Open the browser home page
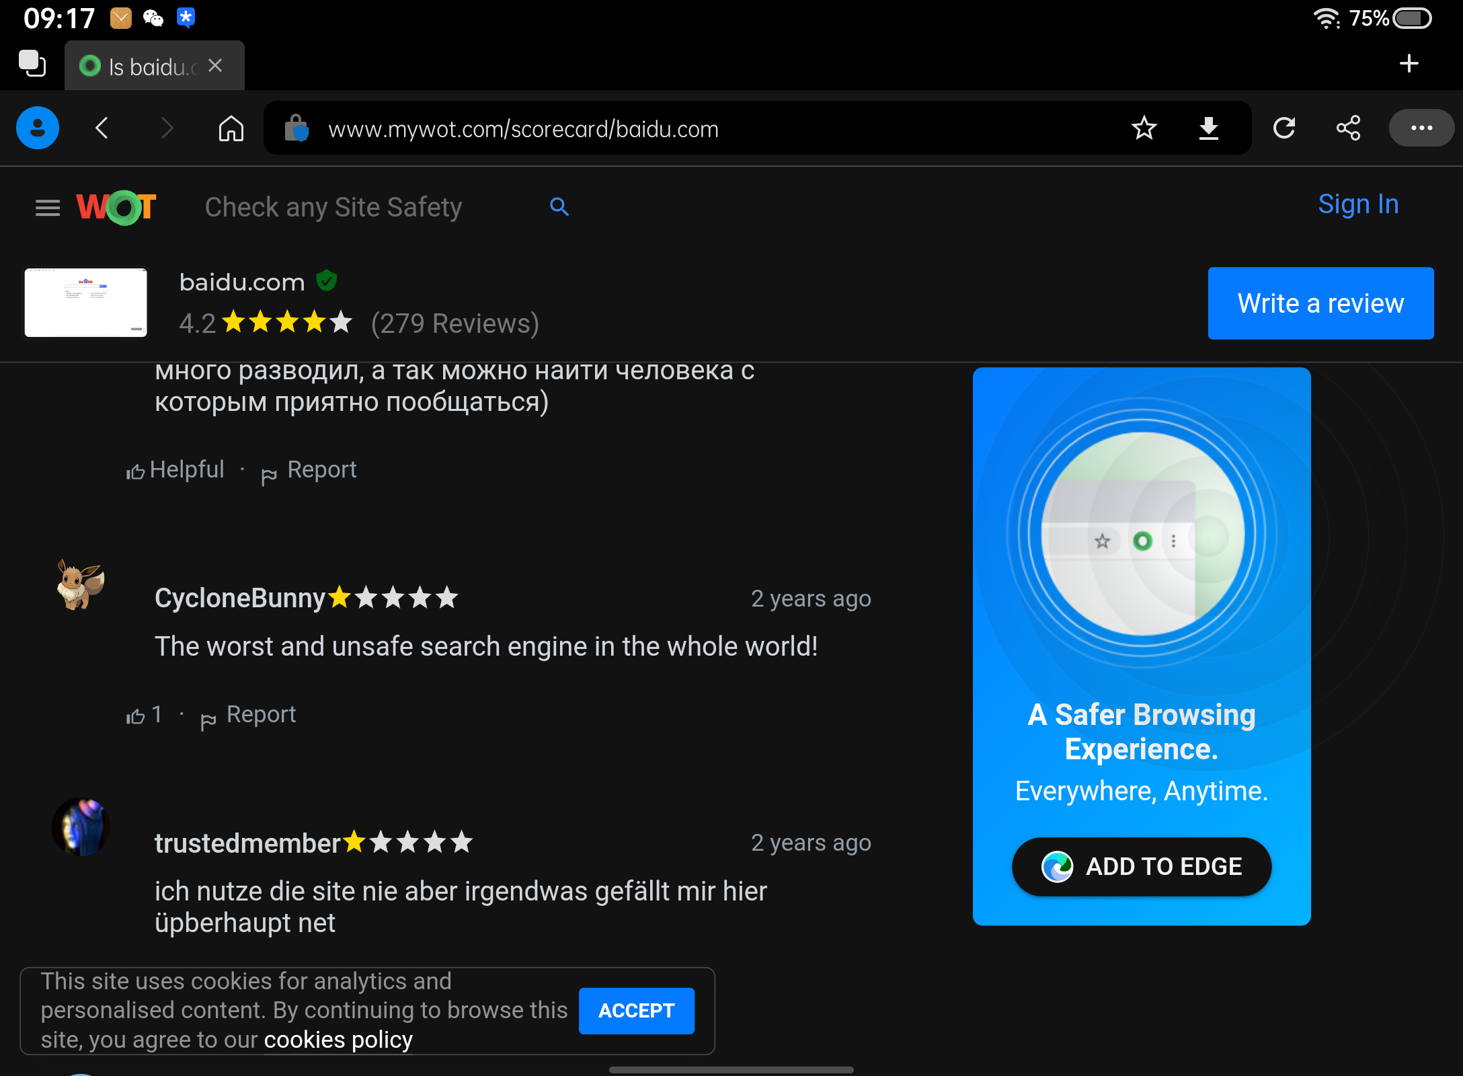 tap(231, 128)
